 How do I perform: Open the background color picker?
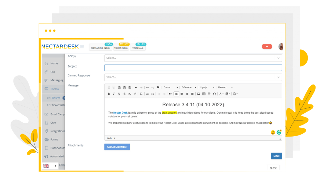pos(228,94)
